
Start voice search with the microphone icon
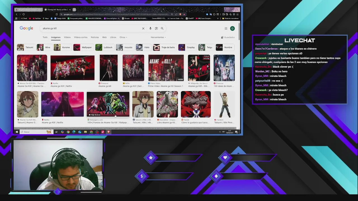click(x=150, y=28)
